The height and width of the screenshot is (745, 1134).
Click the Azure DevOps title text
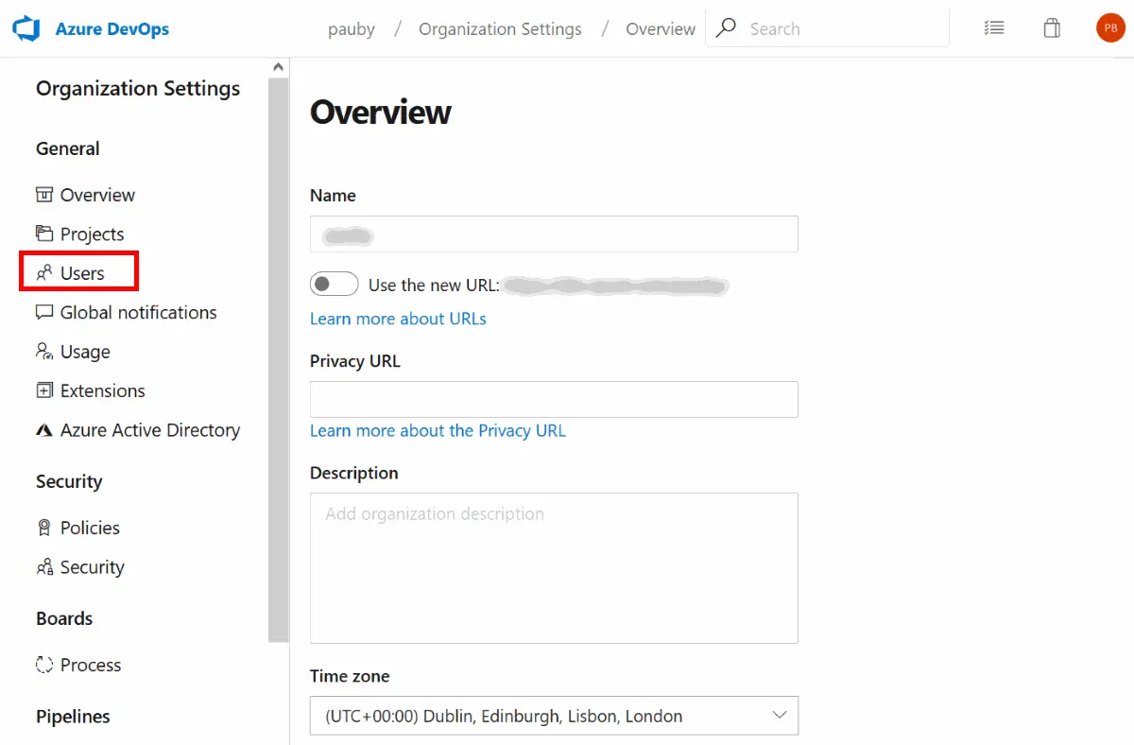(x=112, y=28)
